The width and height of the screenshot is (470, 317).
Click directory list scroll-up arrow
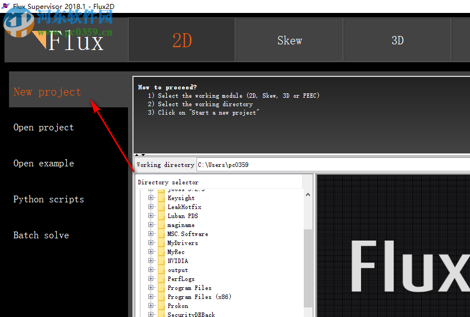pos(308,194)
